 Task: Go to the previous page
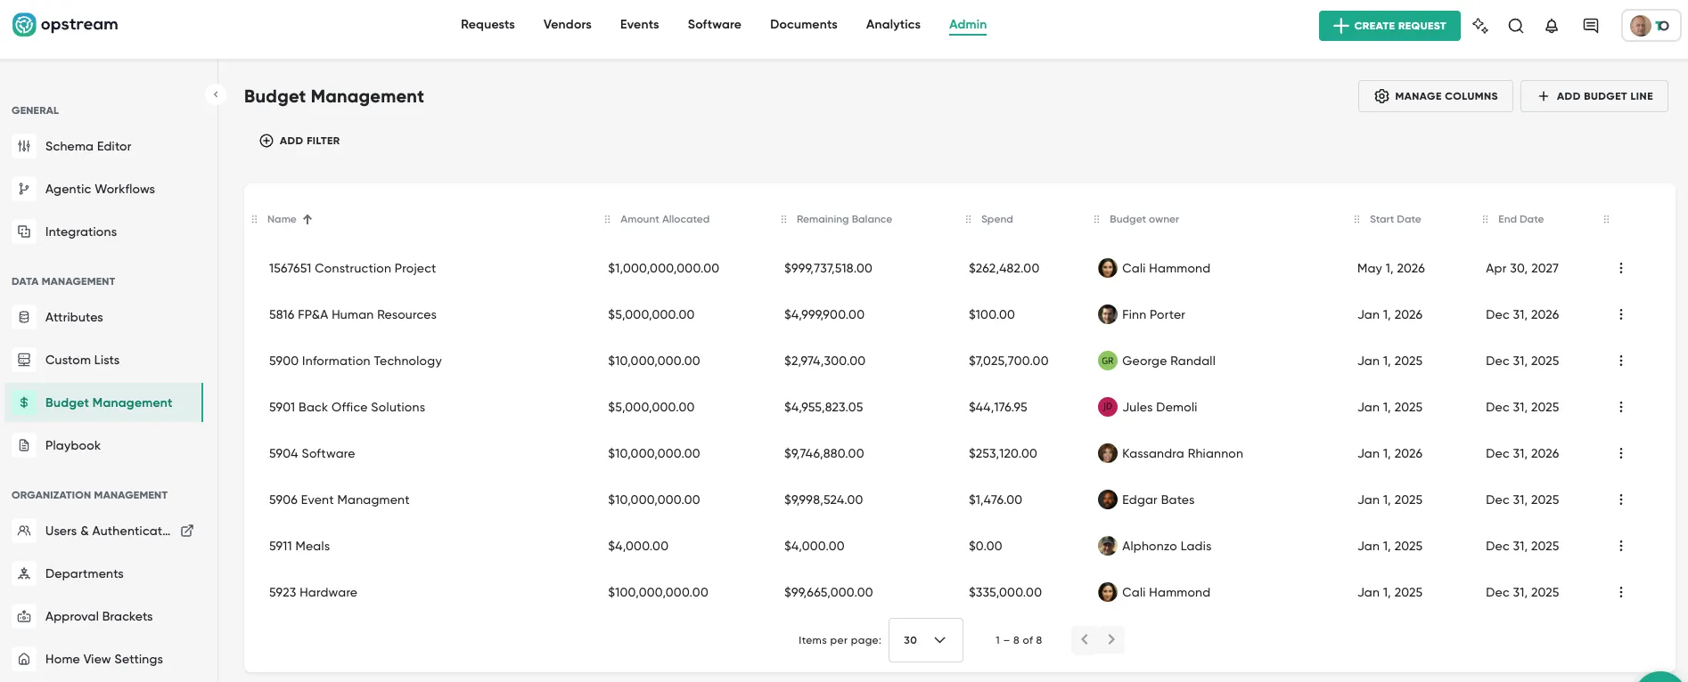1085,639
